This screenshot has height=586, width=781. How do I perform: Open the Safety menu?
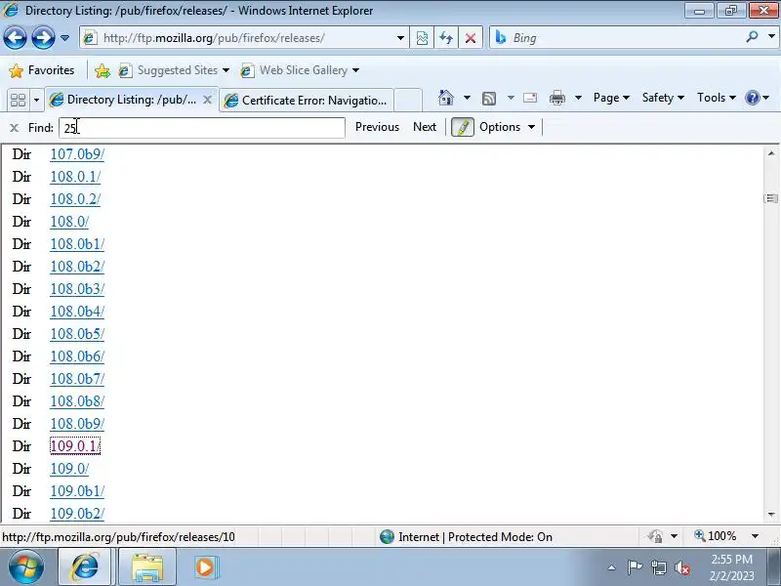tap(663, 98)
